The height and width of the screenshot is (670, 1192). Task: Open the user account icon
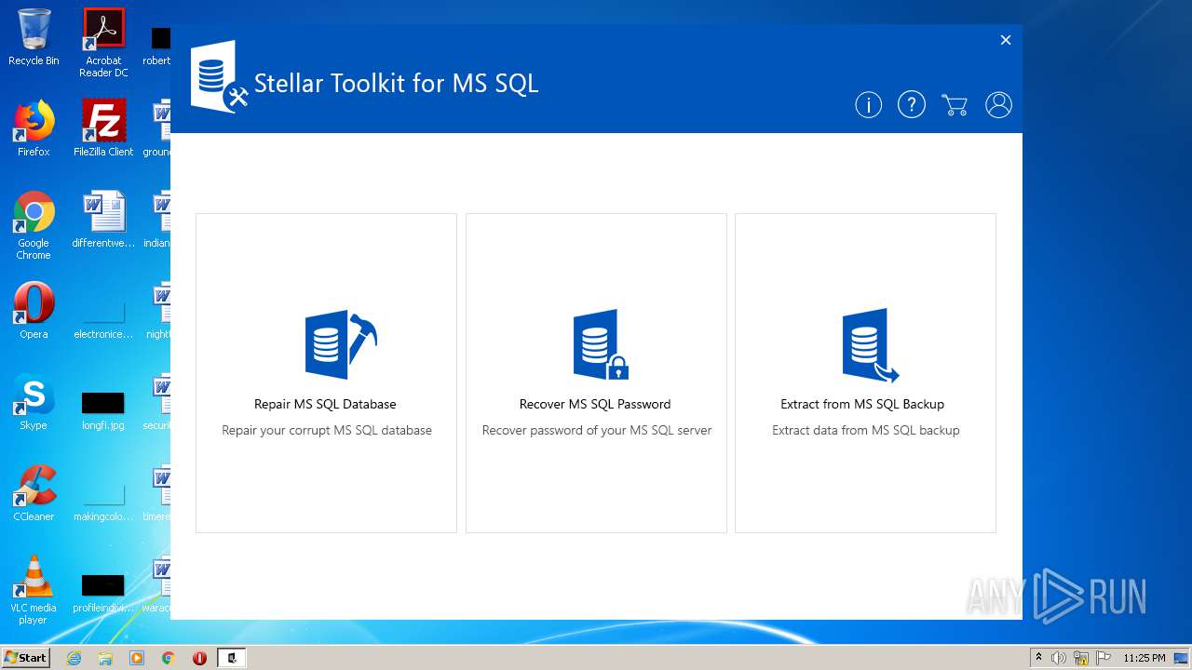pyautogui.click(x=998, y=105)
